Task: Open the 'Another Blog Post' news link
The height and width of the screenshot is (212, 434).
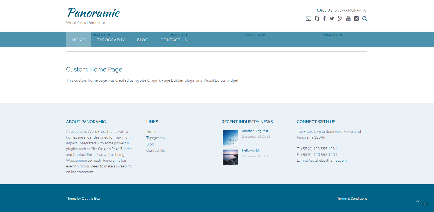Action: click(255, 131)
